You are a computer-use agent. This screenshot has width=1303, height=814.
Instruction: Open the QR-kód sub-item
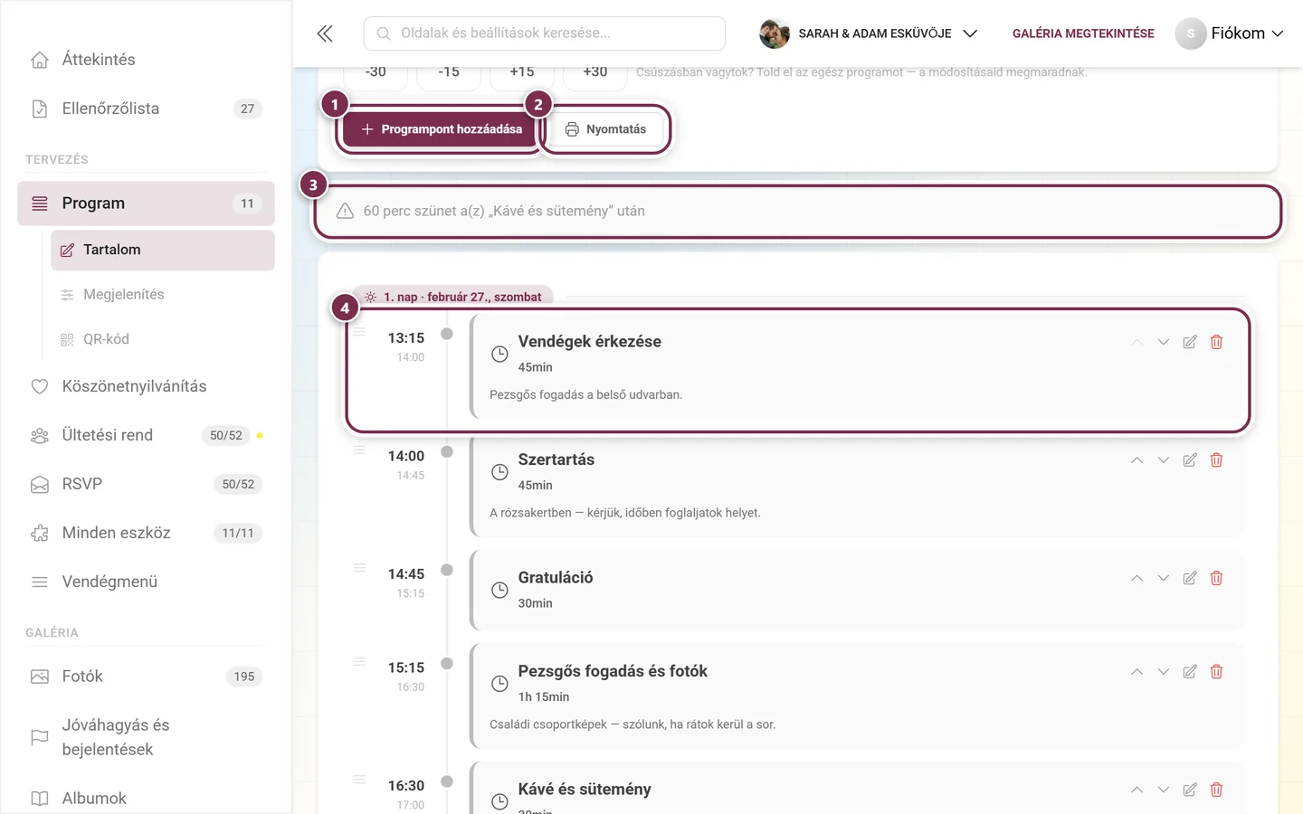point(163,339)
